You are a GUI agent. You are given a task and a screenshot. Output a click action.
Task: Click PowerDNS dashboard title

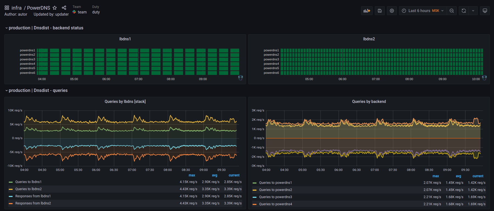[x=38, y=8]
